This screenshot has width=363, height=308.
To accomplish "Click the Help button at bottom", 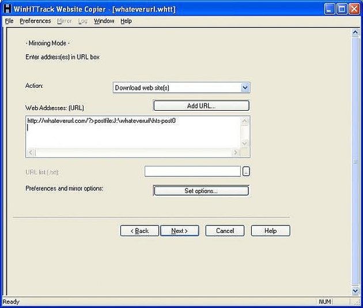I will [270, 231].
